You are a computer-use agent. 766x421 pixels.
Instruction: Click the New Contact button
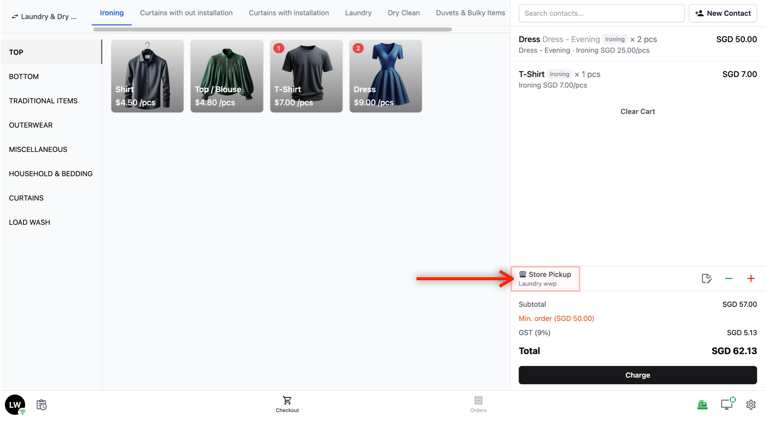(722, 13)
